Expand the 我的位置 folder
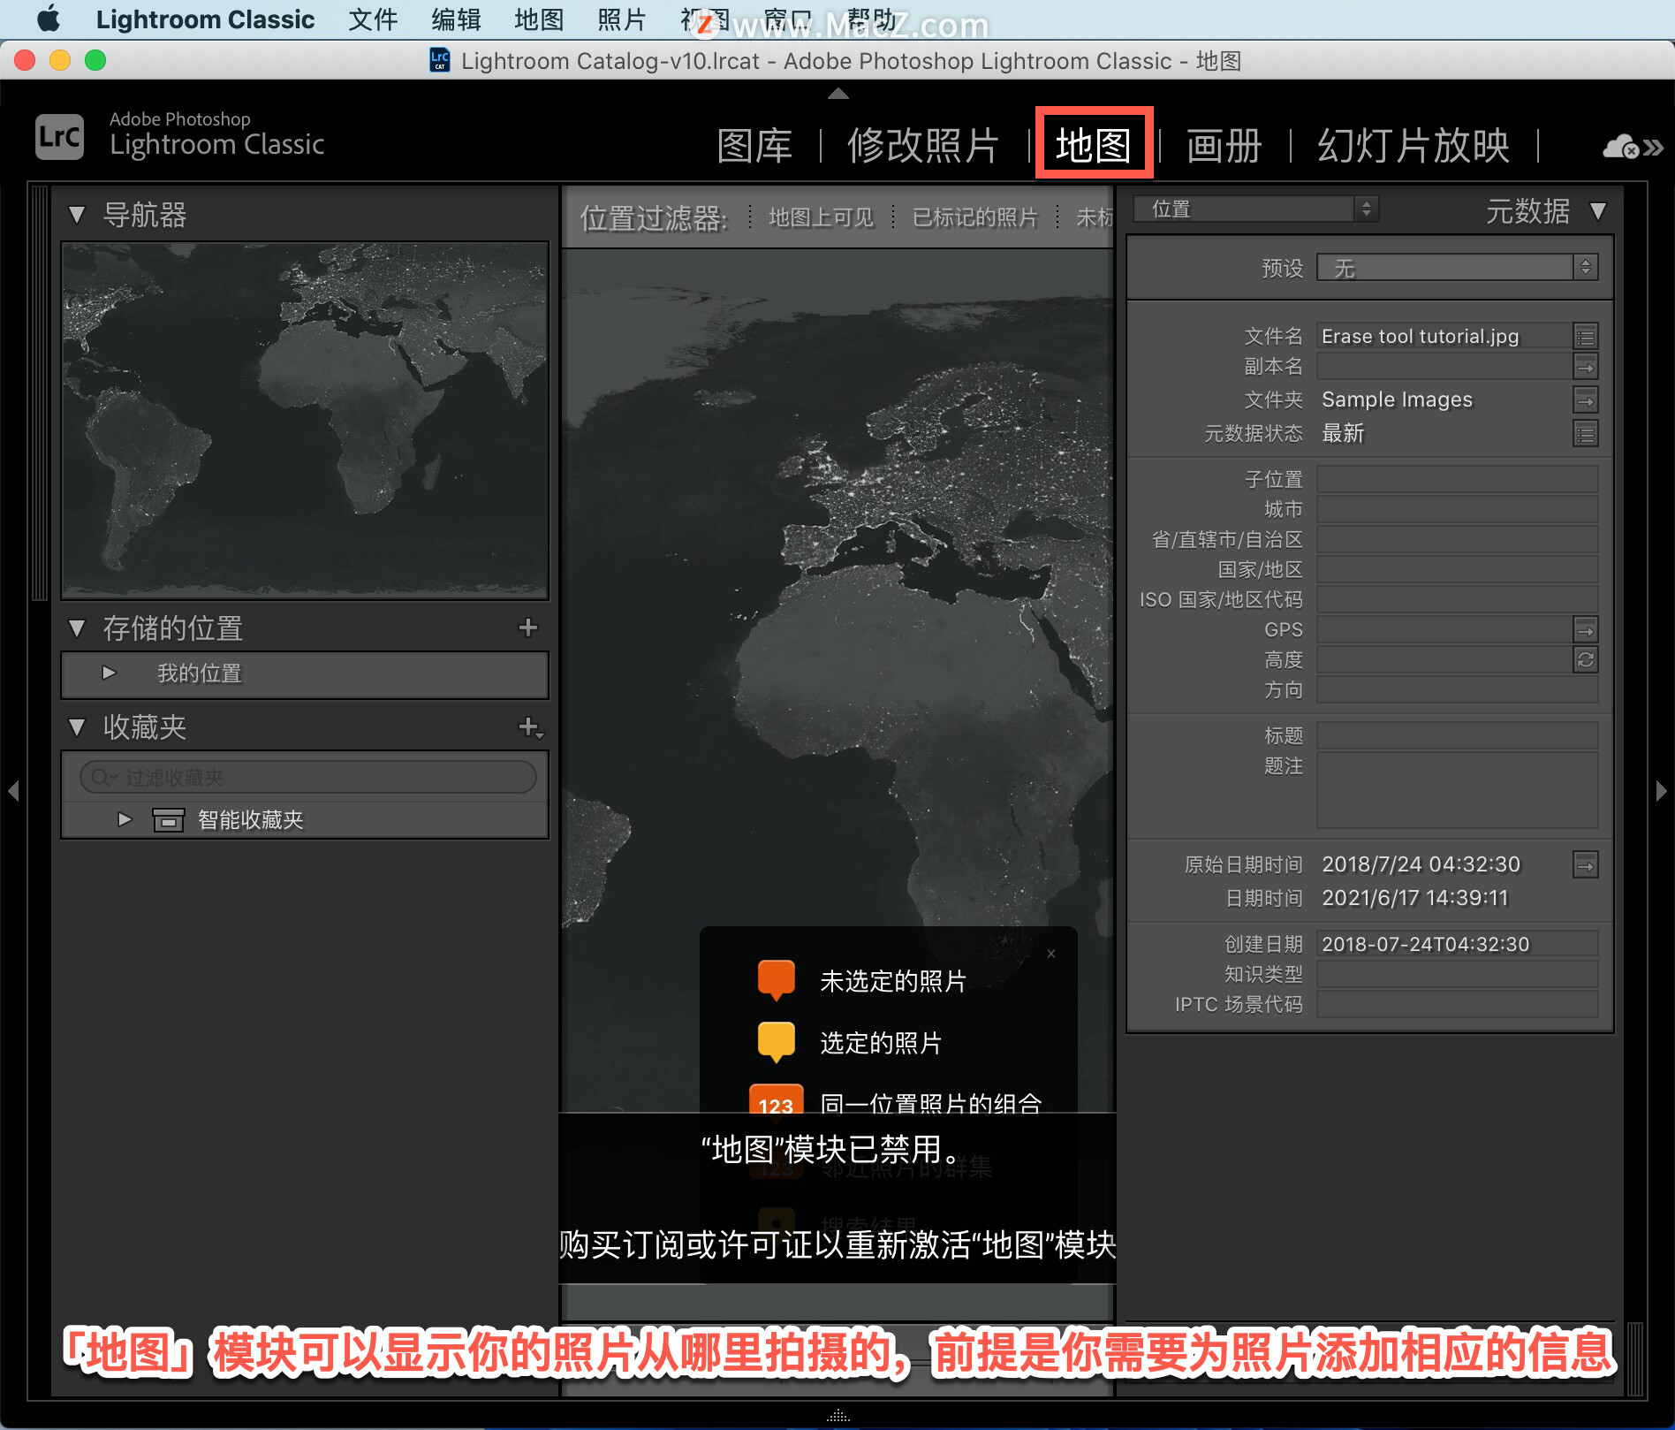This screenshot has height=1430, width=1675. (109, 673)
